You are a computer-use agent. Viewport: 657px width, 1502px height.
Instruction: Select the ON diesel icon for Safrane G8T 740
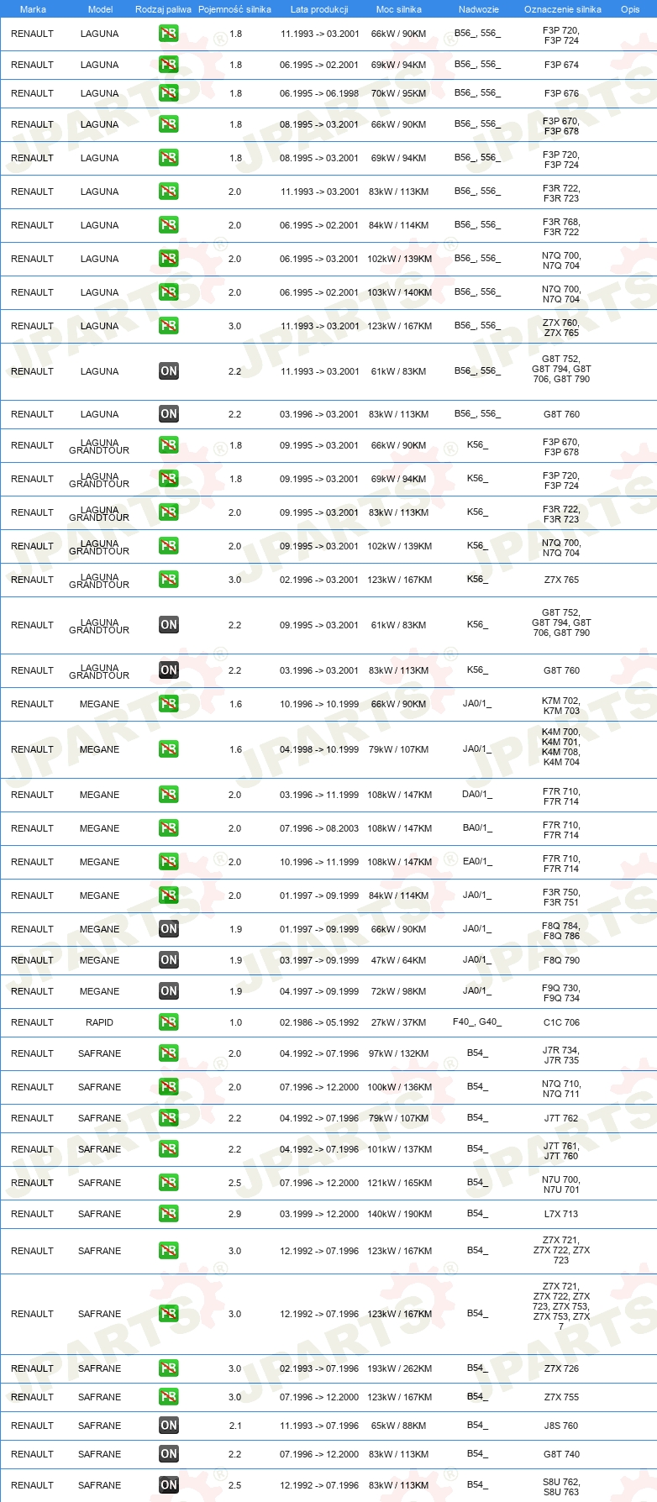[x=169, y=1454]
